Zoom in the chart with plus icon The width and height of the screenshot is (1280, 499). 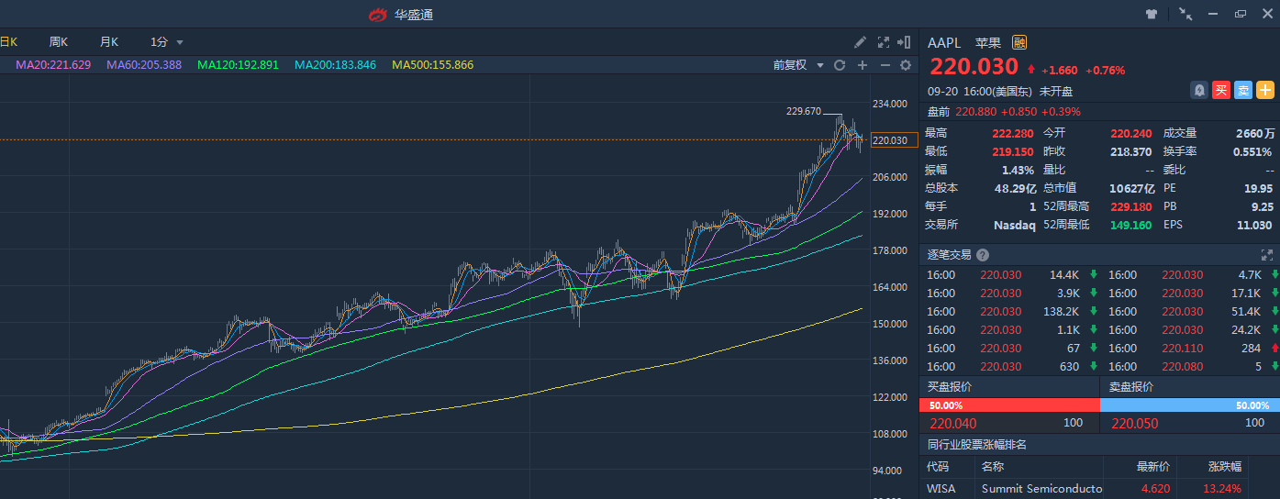[862, 65]
